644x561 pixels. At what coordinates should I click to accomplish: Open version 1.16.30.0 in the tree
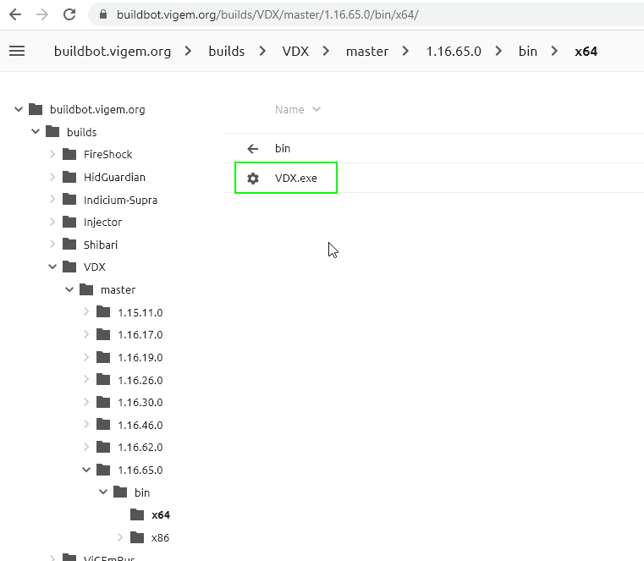(140, 402)
